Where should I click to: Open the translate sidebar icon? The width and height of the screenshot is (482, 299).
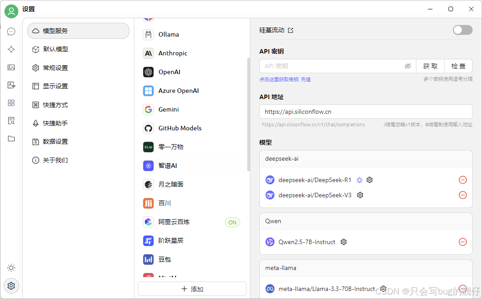tap(11, 85)
